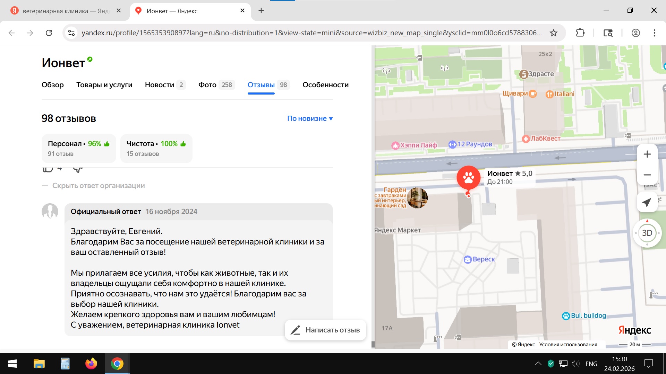Launch Firefox from the taskbar

(x=91, y=364)
